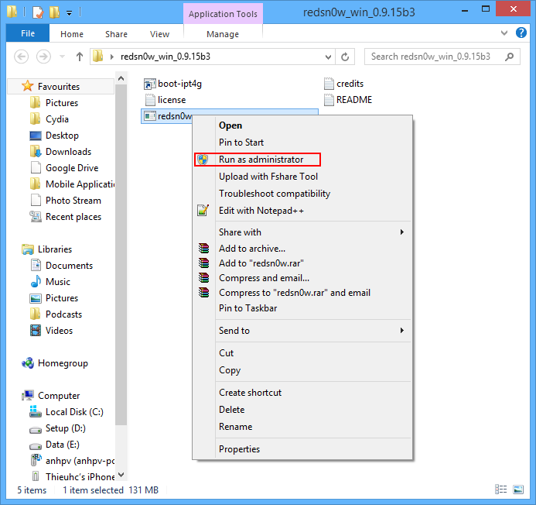Go up one folder level

(x=80, y=57)
